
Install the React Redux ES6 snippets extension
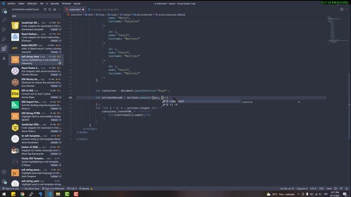point(54,74)
